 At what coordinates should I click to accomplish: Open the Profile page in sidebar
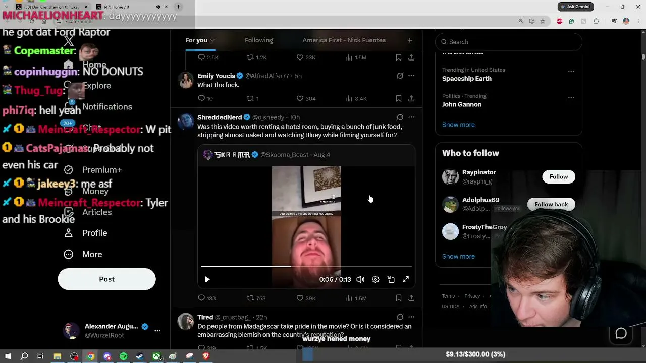(x=85, y=233)
